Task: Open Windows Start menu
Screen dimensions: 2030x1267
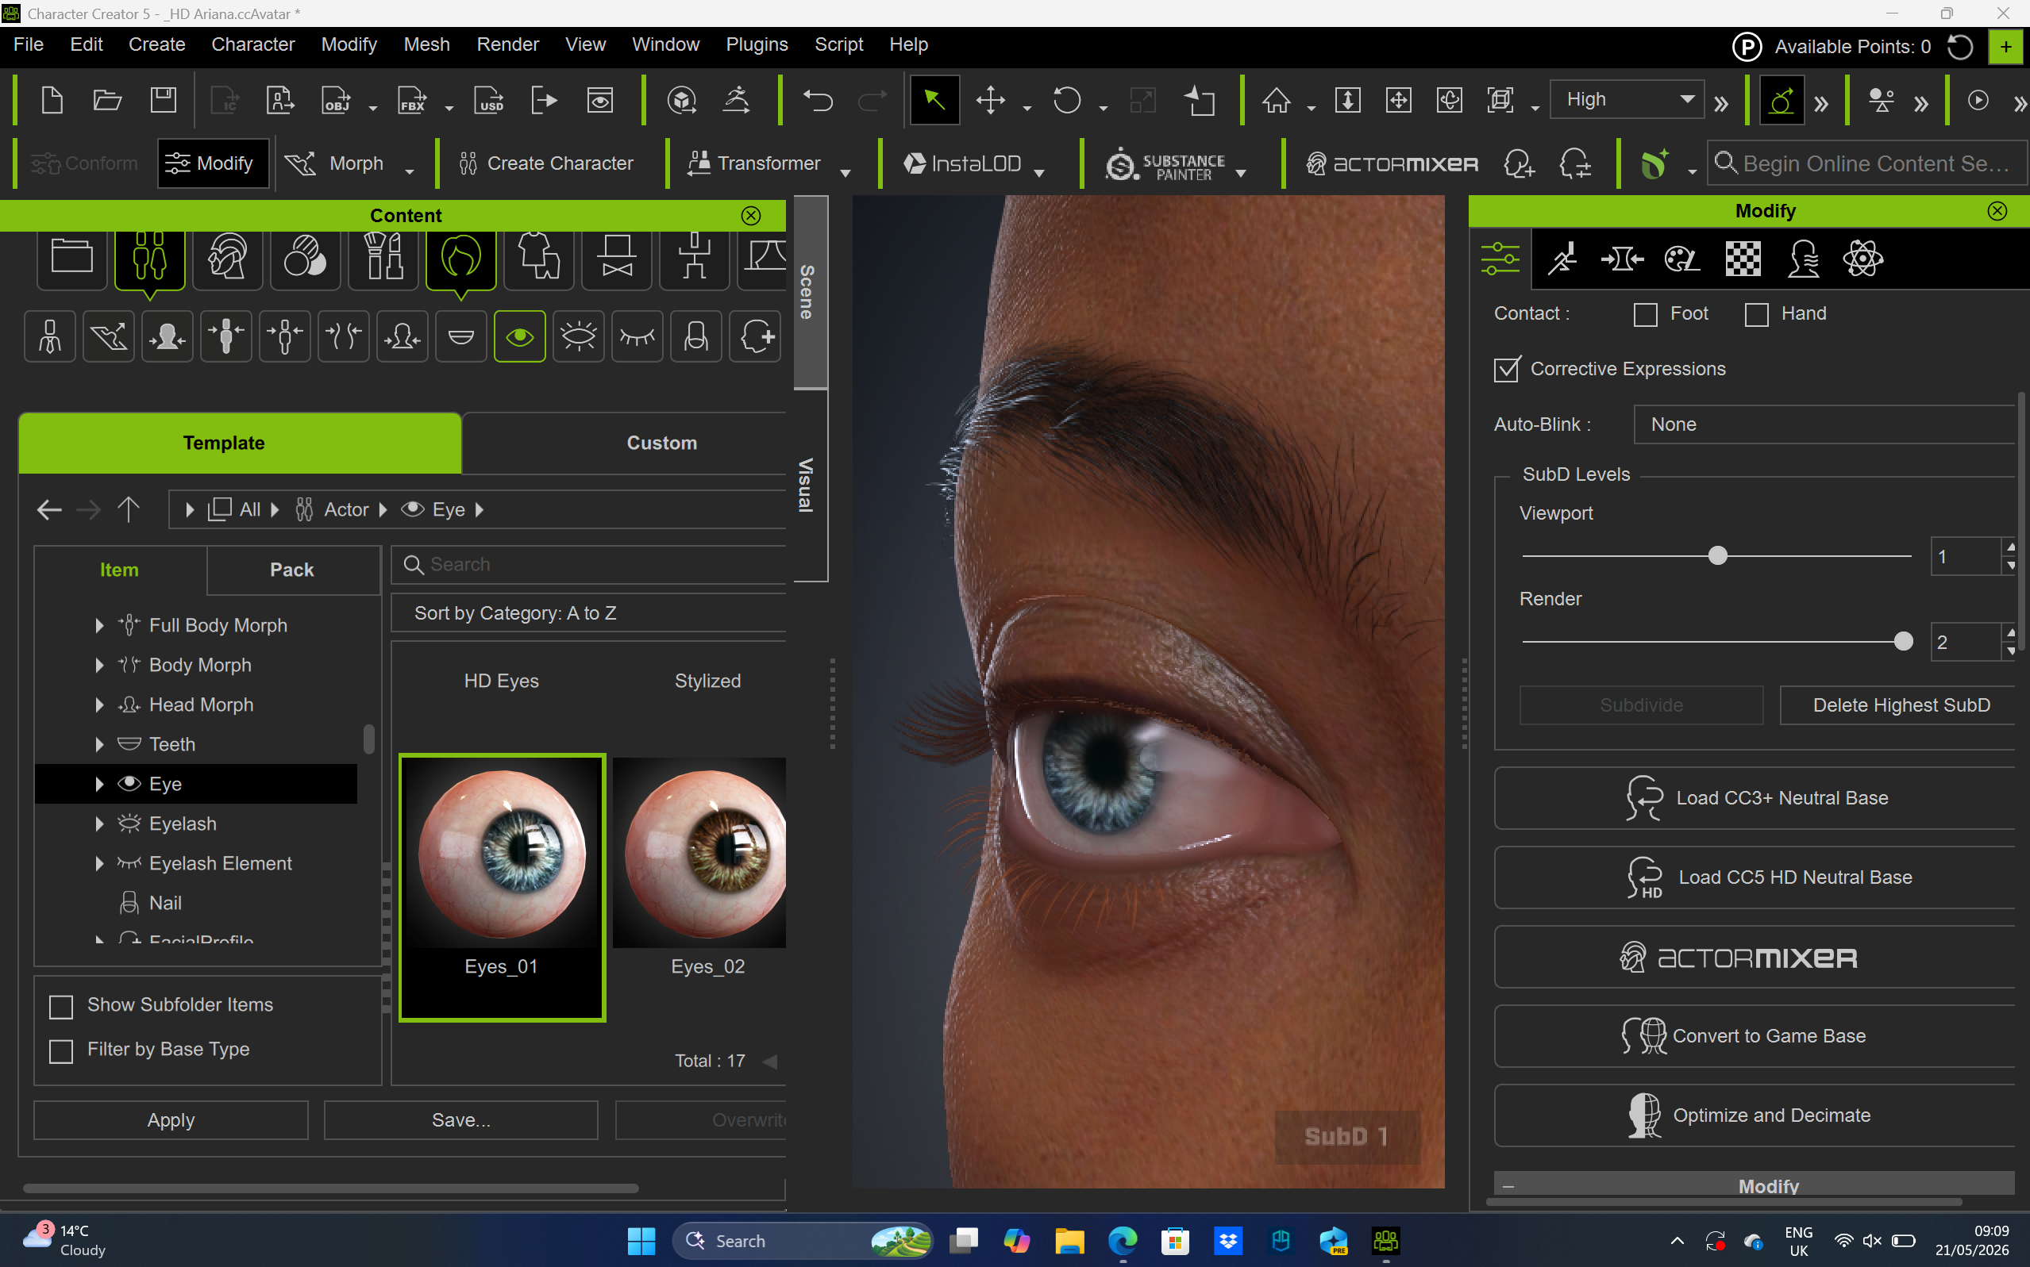Action: coord(641,1241)
